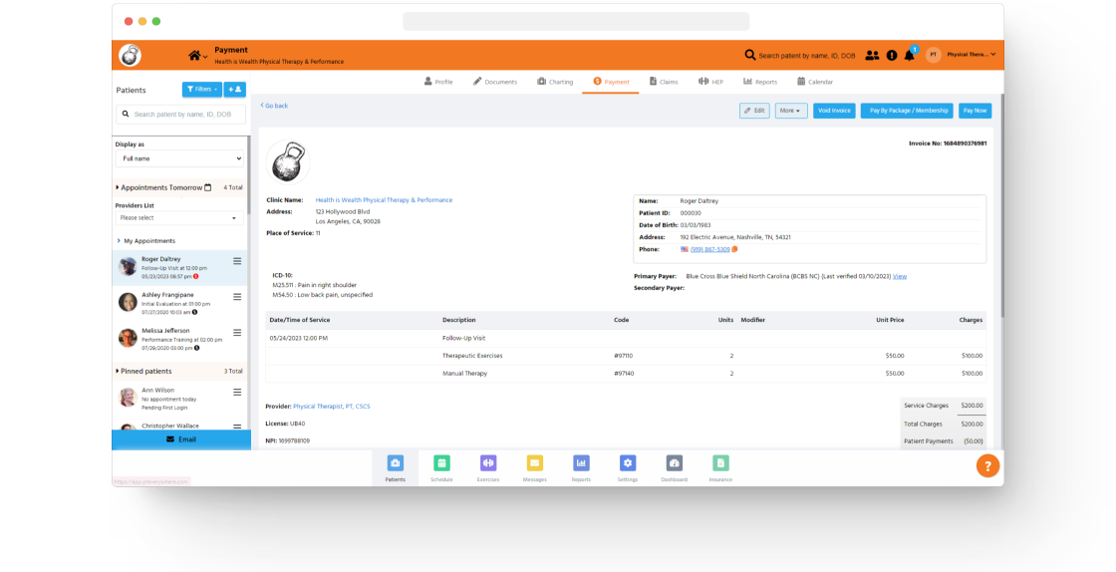Open the Display as Full name dropdown
This screenshot has width=1116, height=572.
click(179, 158)
